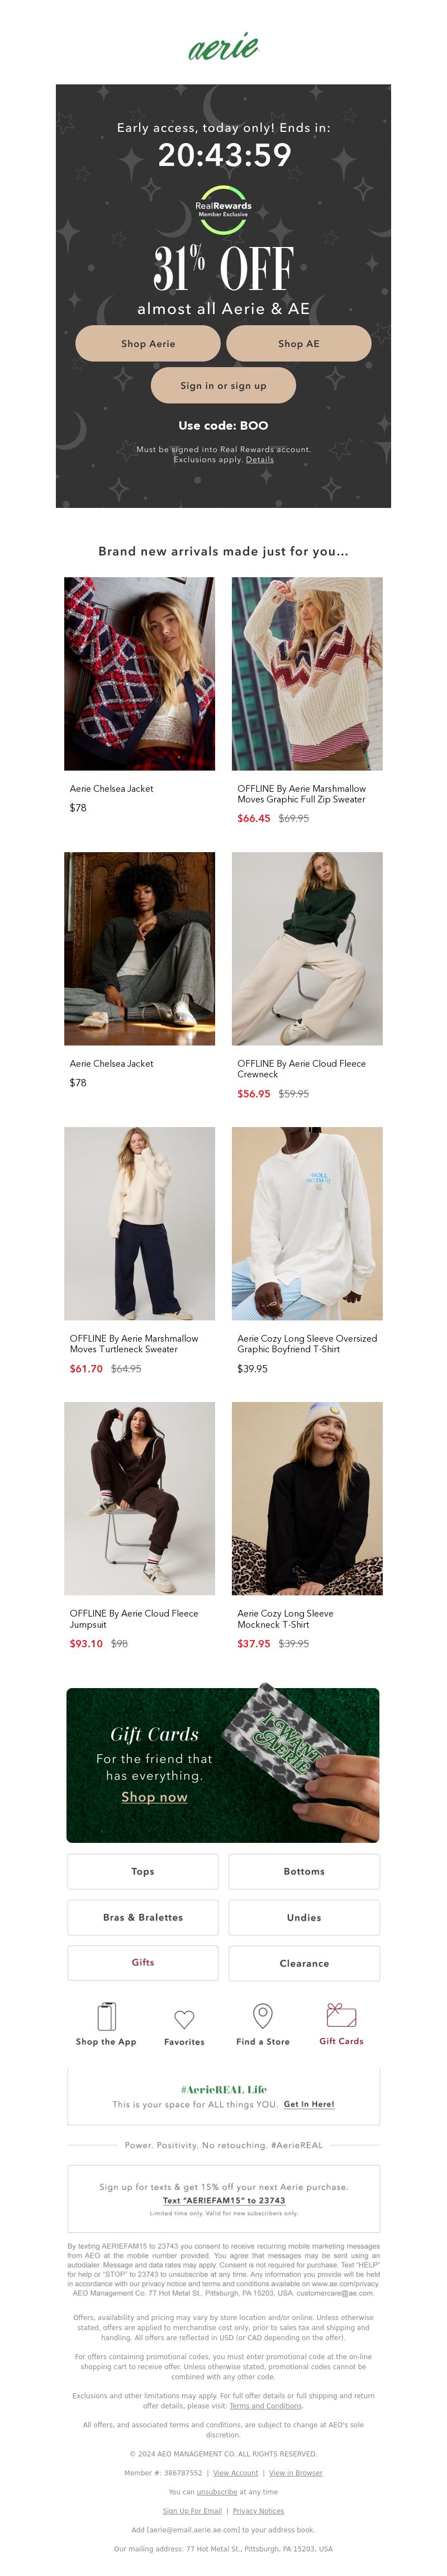447x2576 pixels.
Task: Click Shop now on Gift Cards banner
Action: [x=154, y=1797]
